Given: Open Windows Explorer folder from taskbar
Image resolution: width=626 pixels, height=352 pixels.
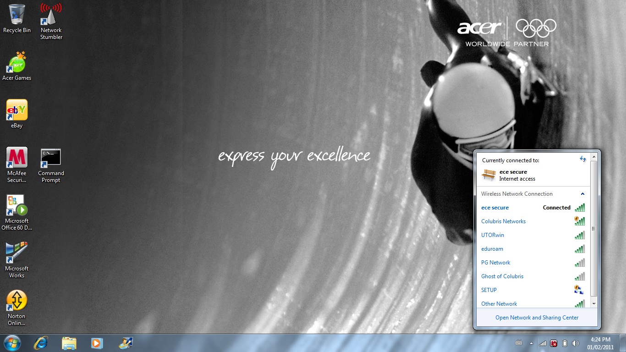Looking at the screenshot, I should tap(69, 343).
